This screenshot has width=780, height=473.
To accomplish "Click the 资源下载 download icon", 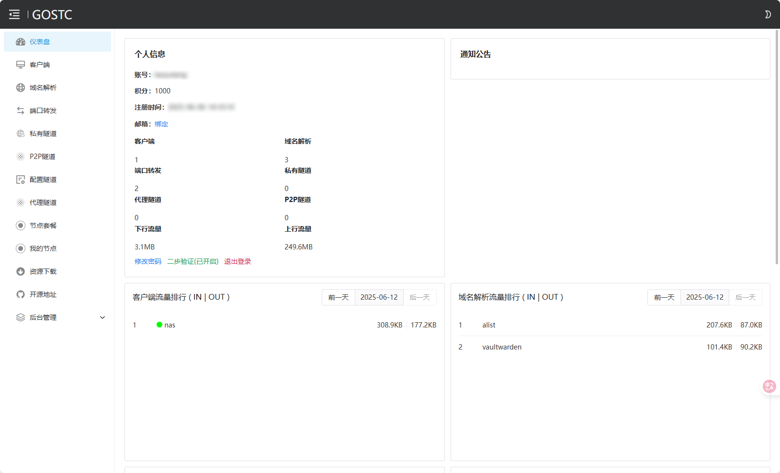I will click(20, 271).
